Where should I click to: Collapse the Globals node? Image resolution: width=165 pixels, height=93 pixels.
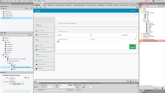pos(2,40)
